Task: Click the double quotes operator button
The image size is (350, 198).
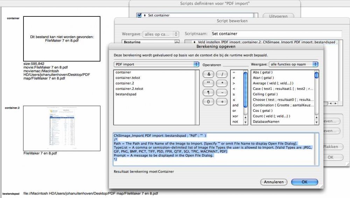Action: point(209,83)
